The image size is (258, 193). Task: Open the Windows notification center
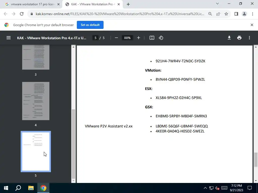pos(250,188)
